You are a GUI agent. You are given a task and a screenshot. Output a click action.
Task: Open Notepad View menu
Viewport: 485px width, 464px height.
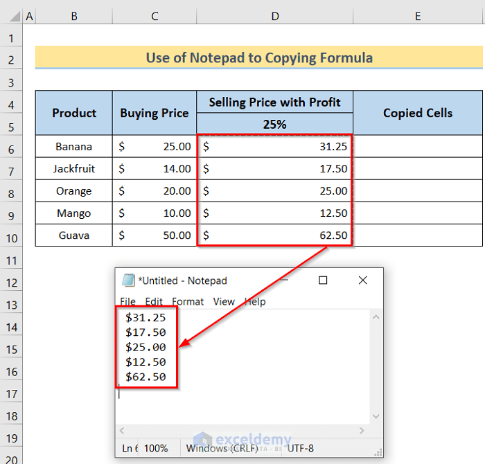point(224,301)
